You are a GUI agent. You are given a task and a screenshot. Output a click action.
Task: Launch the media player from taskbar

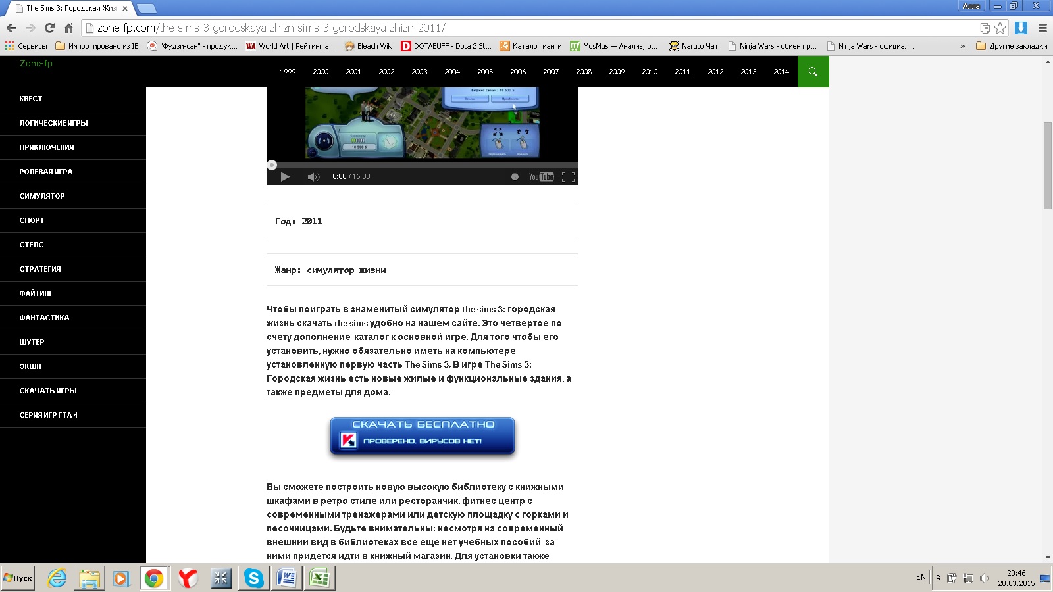point(121,578)
